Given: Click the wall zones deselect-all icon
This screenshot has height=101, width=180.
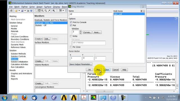Looking at the screenshot, I should pyautogui.click(x=144, y=11).
